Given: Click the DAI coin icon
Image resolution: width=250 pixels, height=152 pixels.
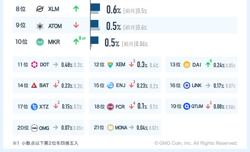Looking at the screenshot, I should (187, 65).
